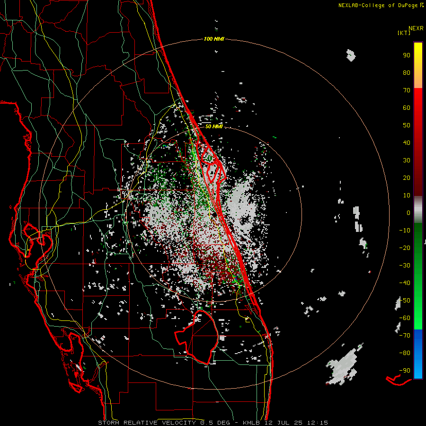Click the 20 value on the velocity scale

[x=407, y=178]
